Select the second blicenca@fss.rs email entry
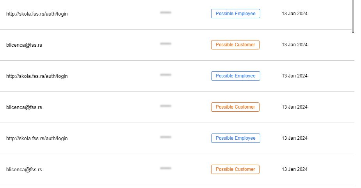This screenshot has width=361, height=188. pos(24,107)
